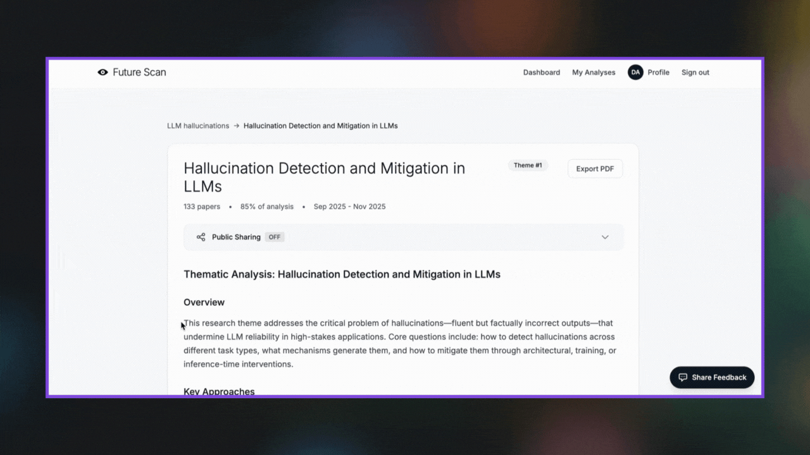The height and width of the screenshot is (455, 810).
Task: Export the analysis as PDF
Action: click(x=595, y=169)
